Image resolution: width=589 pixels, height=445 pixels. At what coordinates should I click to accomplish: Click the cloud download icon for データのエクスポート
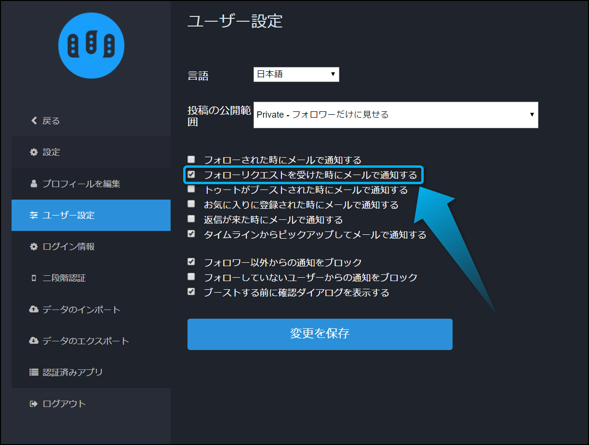34,341
